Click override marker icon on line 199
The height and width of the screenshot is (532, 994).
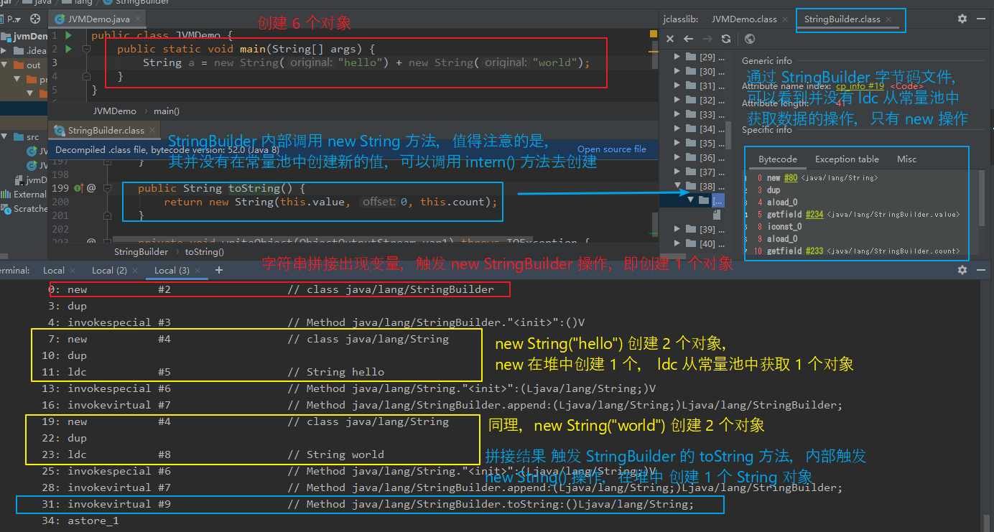78,188
